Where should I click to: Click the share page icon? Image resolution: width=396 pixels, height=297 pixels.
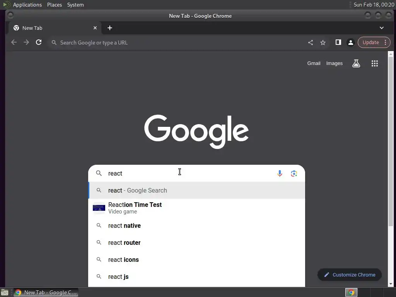coord(311,43)
